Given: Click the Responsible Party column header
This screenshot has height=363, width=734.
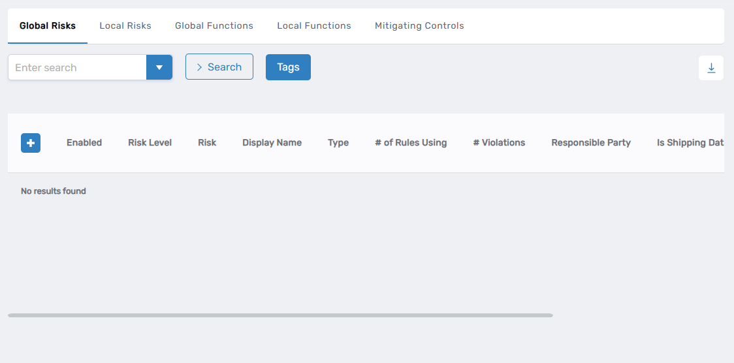Looking at the screenshot, I should click(x=591, y=143).
